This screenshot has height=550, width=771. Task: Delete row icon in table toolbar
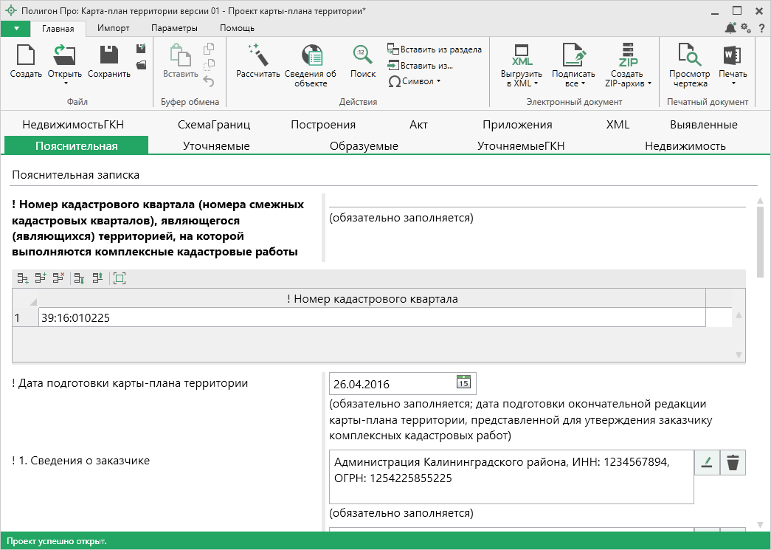click(58, 278)
